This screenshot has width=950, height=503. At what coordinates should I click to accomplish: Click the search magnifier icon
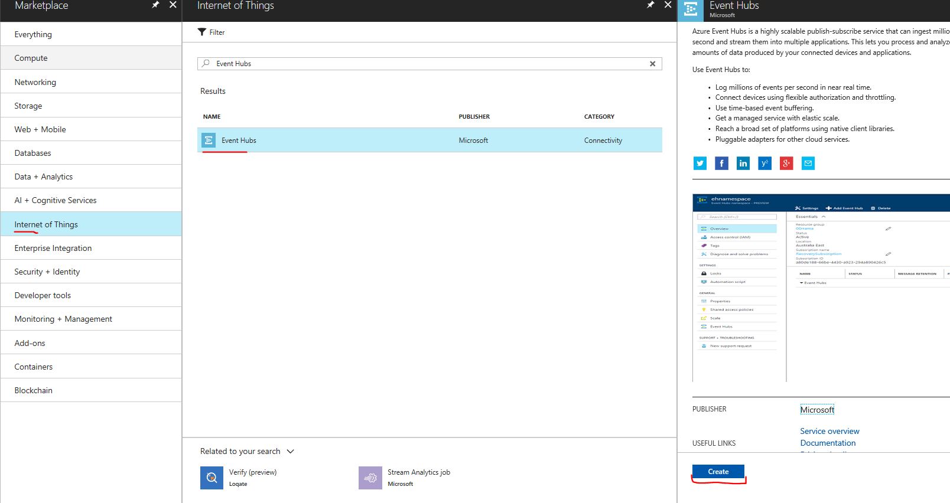pos(206,63)
